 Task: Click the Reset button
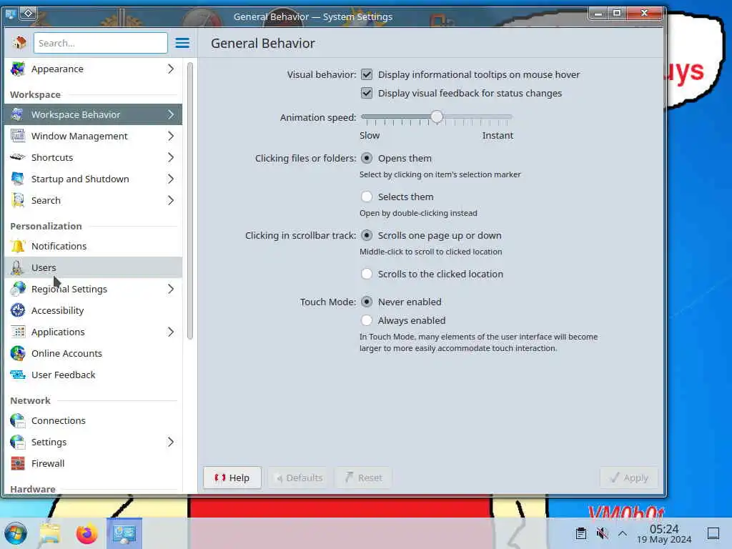363,478
